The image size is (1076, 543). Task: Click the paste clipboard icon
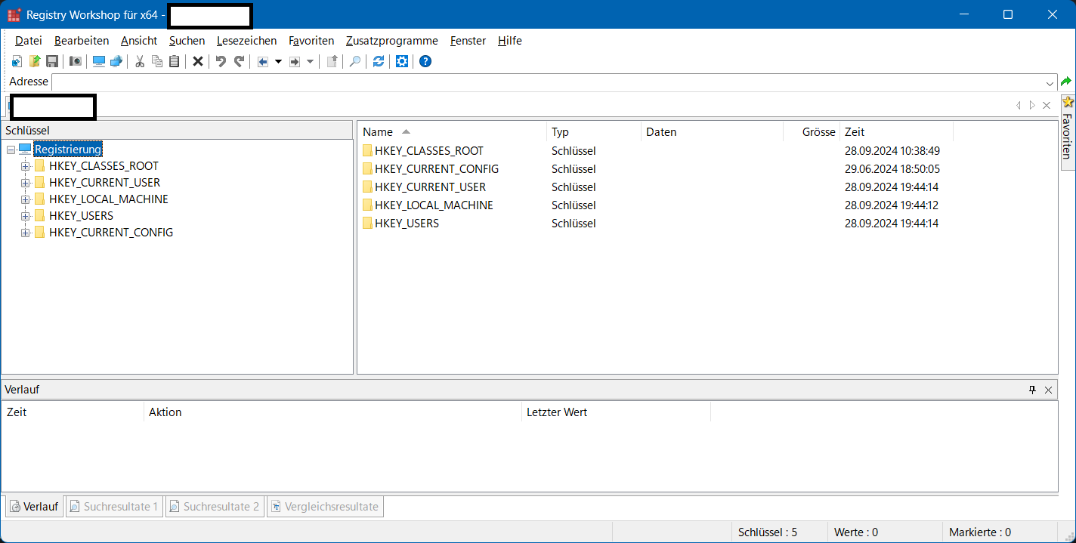pyautogui.click(x=175, y=61)
